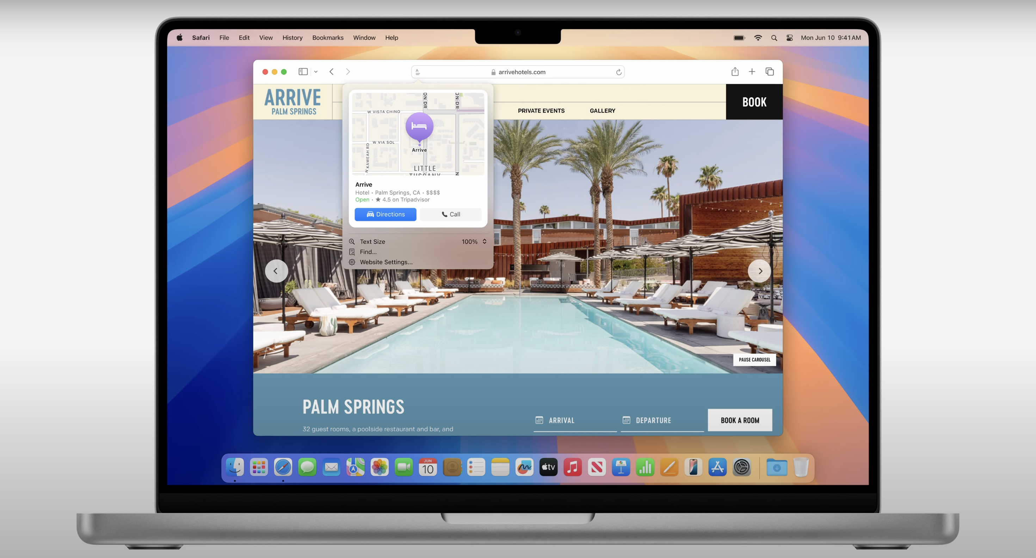Click the back navigation arrow in Safari
This screenshot has height=558, width=1036.
point(332,72)
